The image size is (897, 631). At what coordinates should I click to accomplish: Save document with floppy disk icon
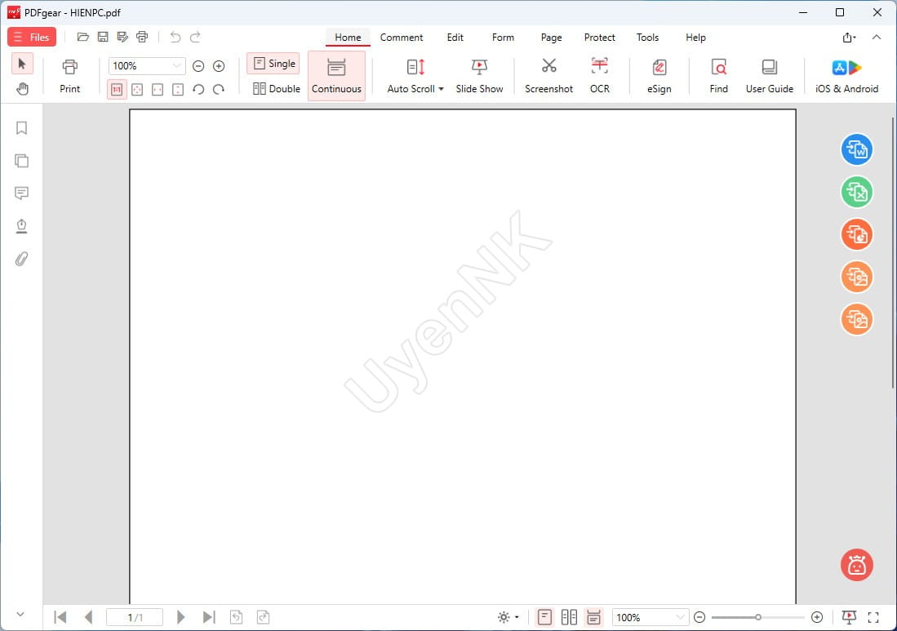tap(103, 38)
